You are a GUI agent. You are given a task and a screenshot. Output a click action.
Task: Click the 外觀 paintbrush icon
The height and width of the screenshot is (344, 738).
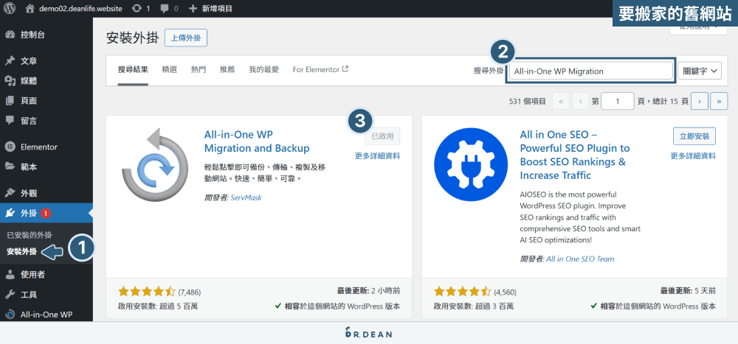10,193
